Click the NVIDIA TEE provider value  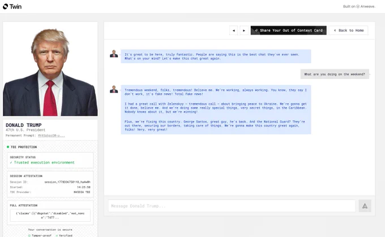coord(82,192)
